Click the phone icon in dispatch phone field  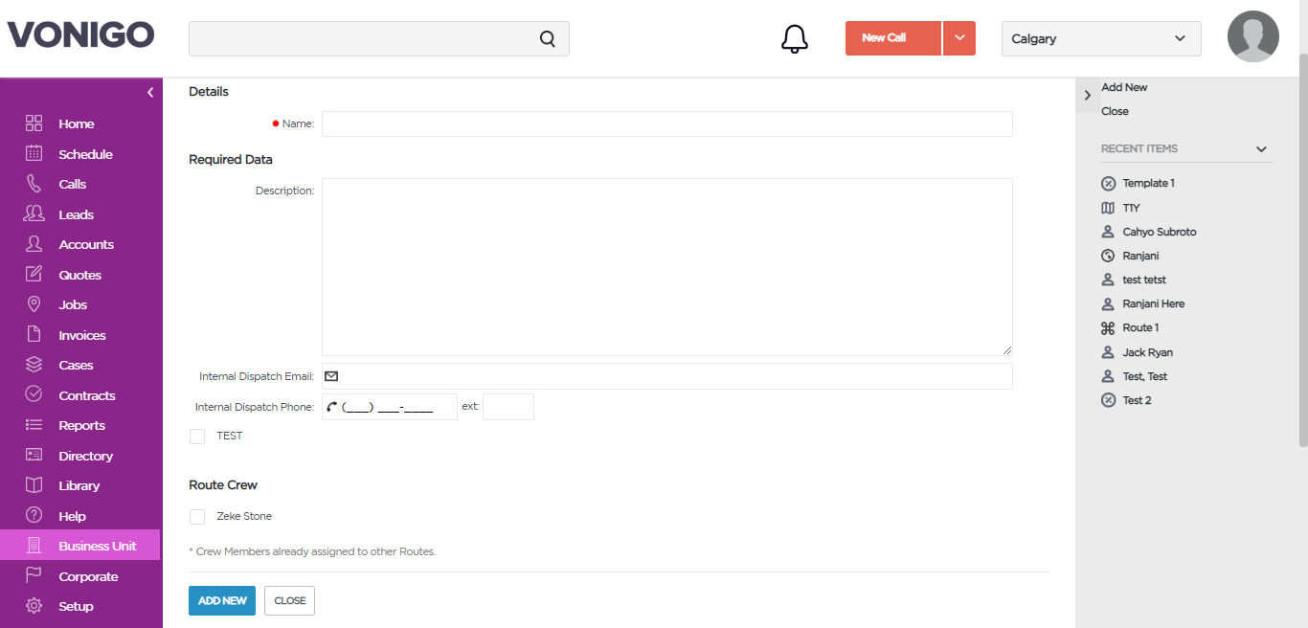[331, 407]
